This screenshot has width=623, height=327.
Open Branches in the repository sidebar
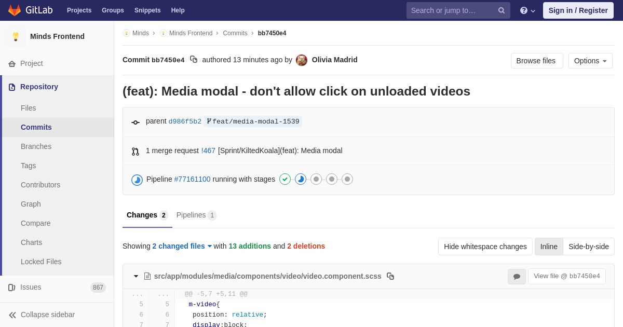[36, 146]
